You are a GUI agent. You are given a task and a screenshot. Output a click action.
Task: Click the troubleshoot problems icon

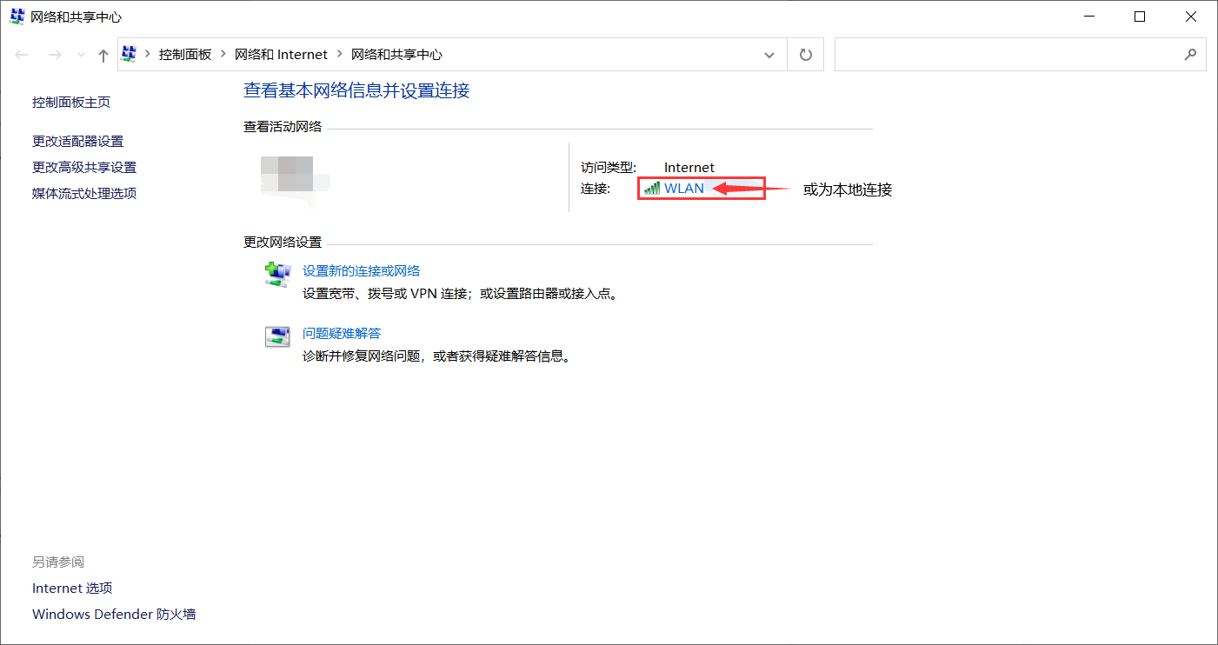click(x=277, y=336)
